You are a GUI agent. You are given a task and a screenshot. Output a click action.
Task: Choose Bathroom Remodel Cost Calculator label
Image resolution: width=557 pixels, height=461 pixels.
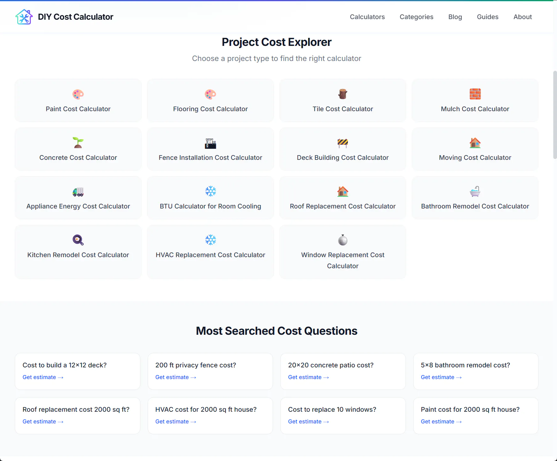click(475, 206)
